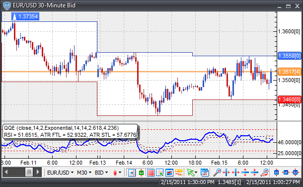Click the reset zoom magnifier icon

[264, 173]
